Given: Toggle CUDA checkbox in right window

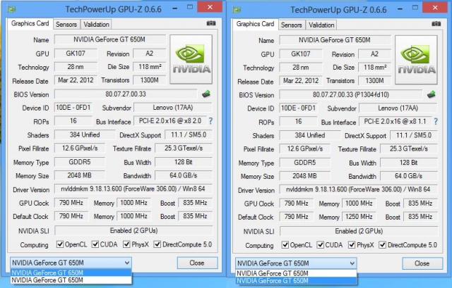Looking at the screenshot, I should [320, 245].
